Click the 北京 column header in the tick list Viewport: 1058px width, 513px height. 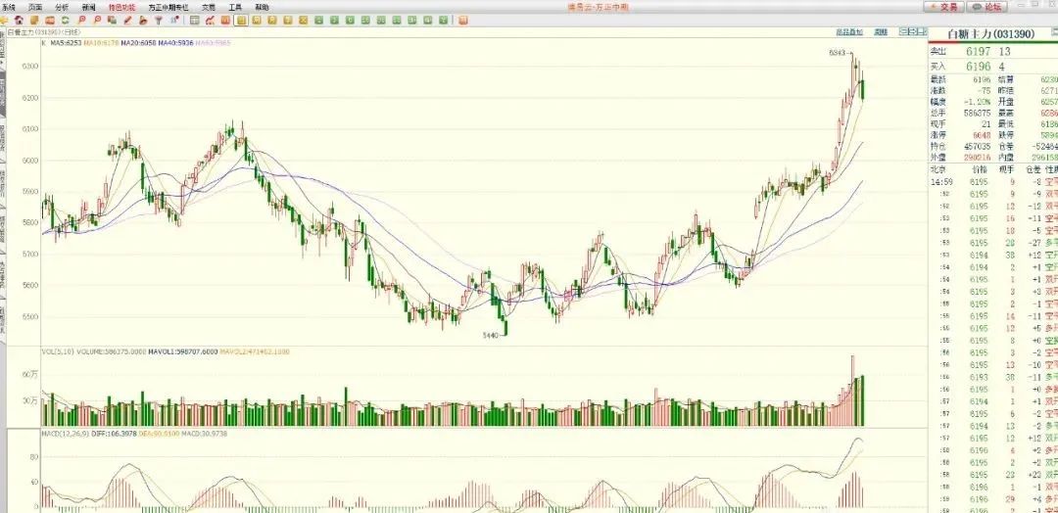(x=938, y=169)
